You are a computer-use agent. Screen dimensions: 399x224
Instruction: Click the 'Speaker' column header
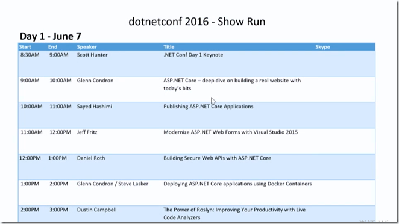click(87, 47)
